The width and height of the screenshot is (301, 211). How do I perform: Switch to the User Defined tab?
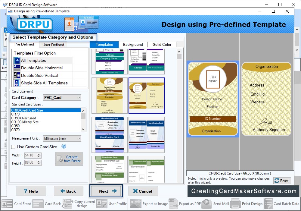pos(53,45)
